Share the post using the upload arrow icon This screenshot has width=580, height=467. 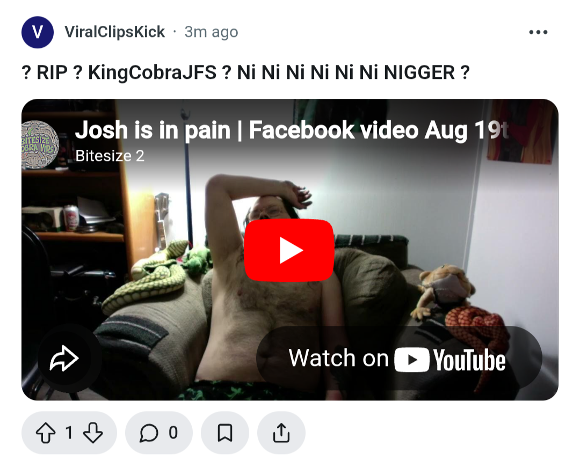pyautogui.click(x=281, y=433)
